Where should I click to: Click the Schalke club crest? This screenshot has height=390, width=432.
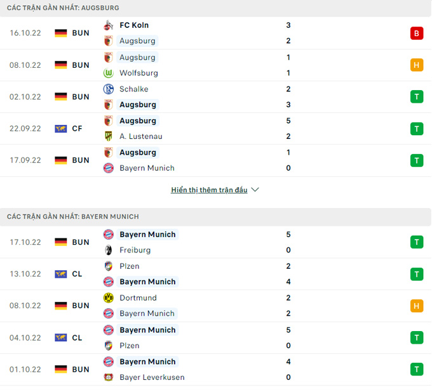(108, 89)
